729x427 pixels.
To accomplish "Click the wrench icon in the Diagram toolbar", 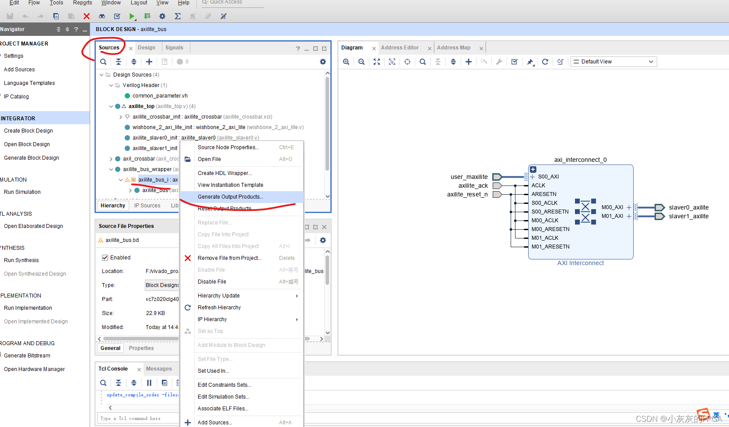I will [x=499, y=62].
